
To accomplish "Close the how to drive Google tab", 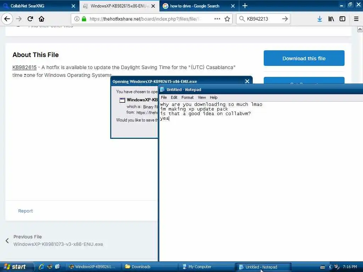I will [x=233, y=6].
